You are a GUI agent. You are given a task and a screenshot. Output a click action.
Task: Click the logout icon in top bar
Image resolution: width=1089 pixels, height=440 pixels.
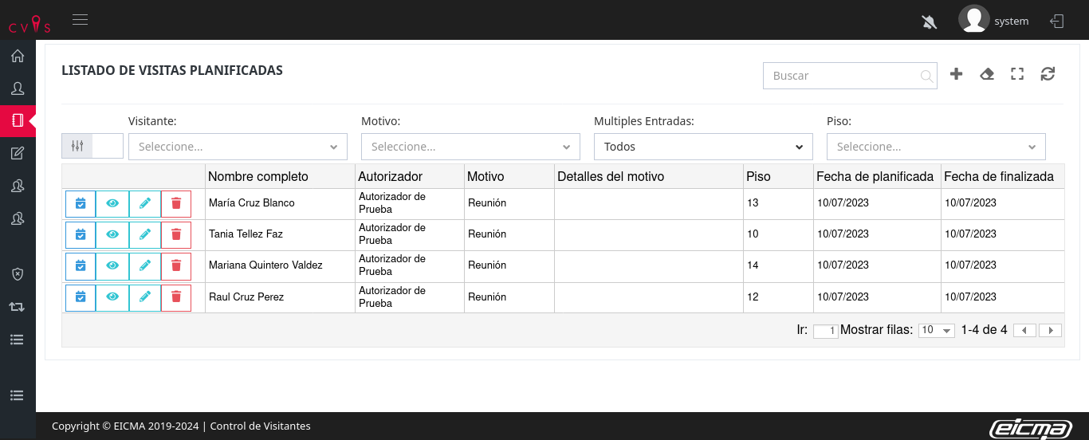1057,22
